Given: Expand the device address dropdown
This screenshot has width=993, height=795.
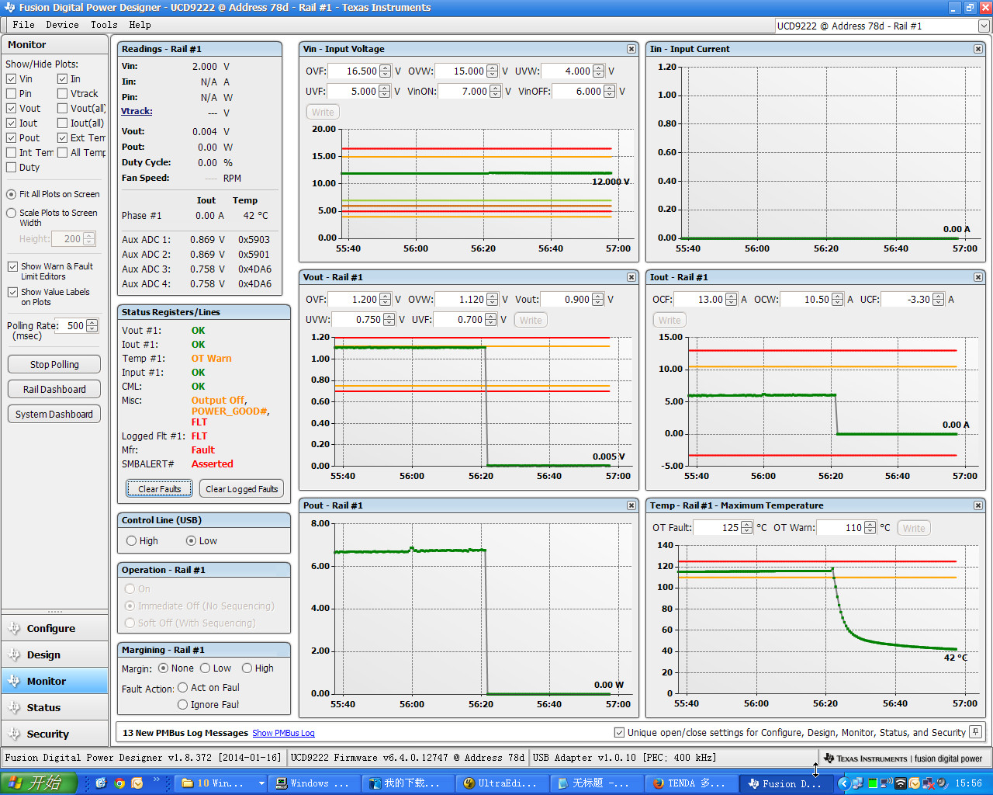Looking at the screenshot, I should click(x=984, y=26).
